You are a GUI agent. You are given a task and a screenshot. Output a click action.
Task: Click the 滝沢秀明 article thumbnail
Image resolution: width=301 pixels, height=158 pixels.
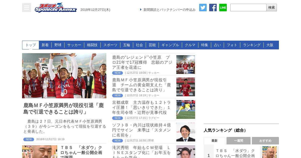[186, 152]
